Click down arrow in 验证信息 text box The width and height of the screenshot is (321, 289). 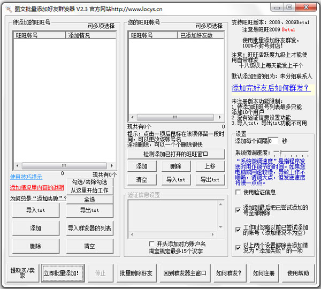[220, 227]
